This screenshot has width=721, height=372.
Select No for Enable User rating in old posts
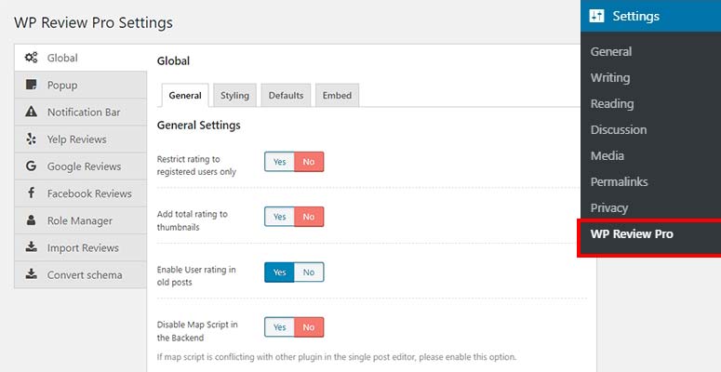coord(309,272)
